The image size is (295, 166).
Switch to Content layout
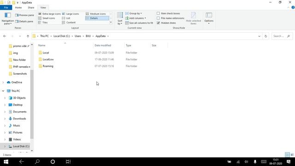69,23
